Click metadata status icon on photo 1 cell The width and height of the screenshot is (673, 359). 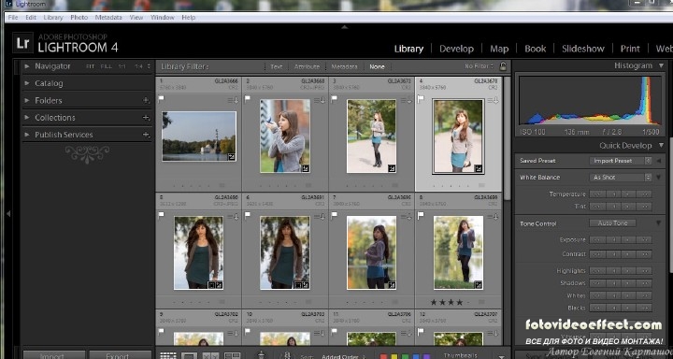(233, 100)
